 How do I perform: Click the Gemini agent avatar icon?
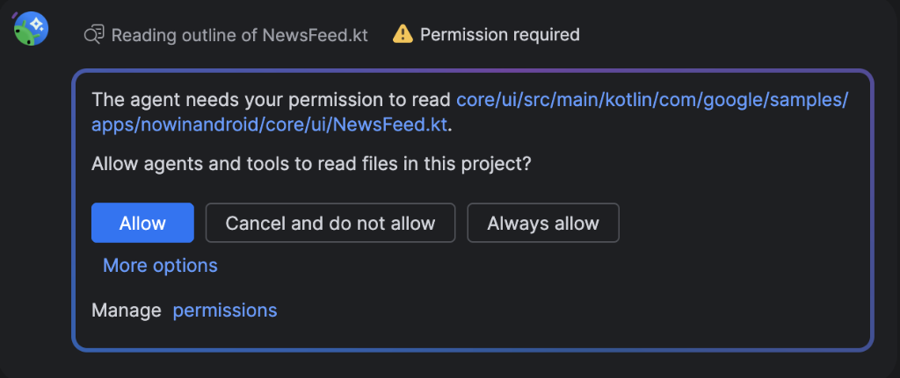(30, 29)
